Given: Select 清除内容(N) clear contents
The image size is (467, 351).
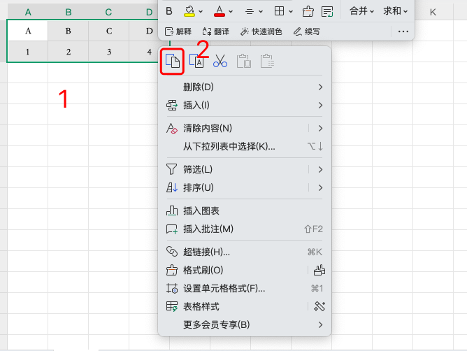Looking at the screenshot, I should tap(208, 128).
